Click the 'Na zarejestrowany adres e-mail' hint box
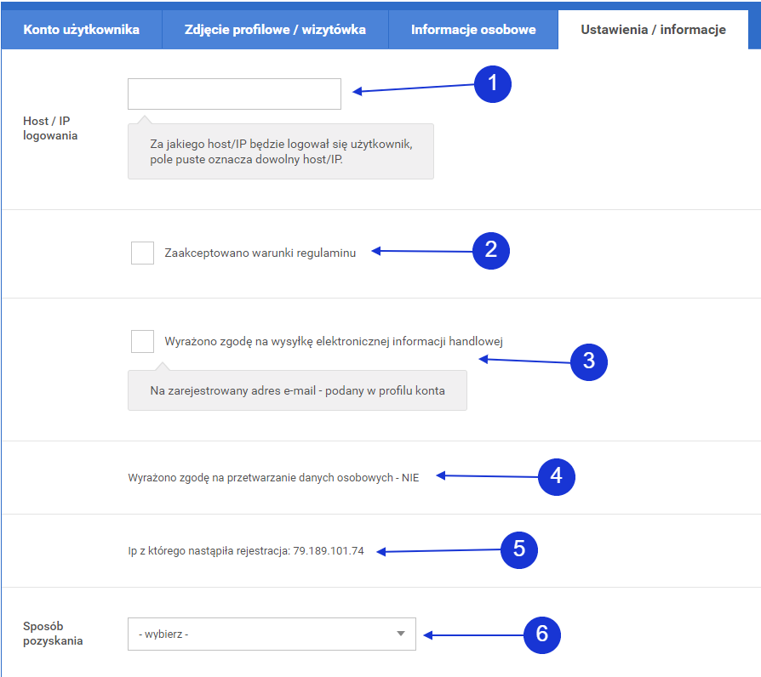Screen dimensions: 761x677 [x=297, y=391]
